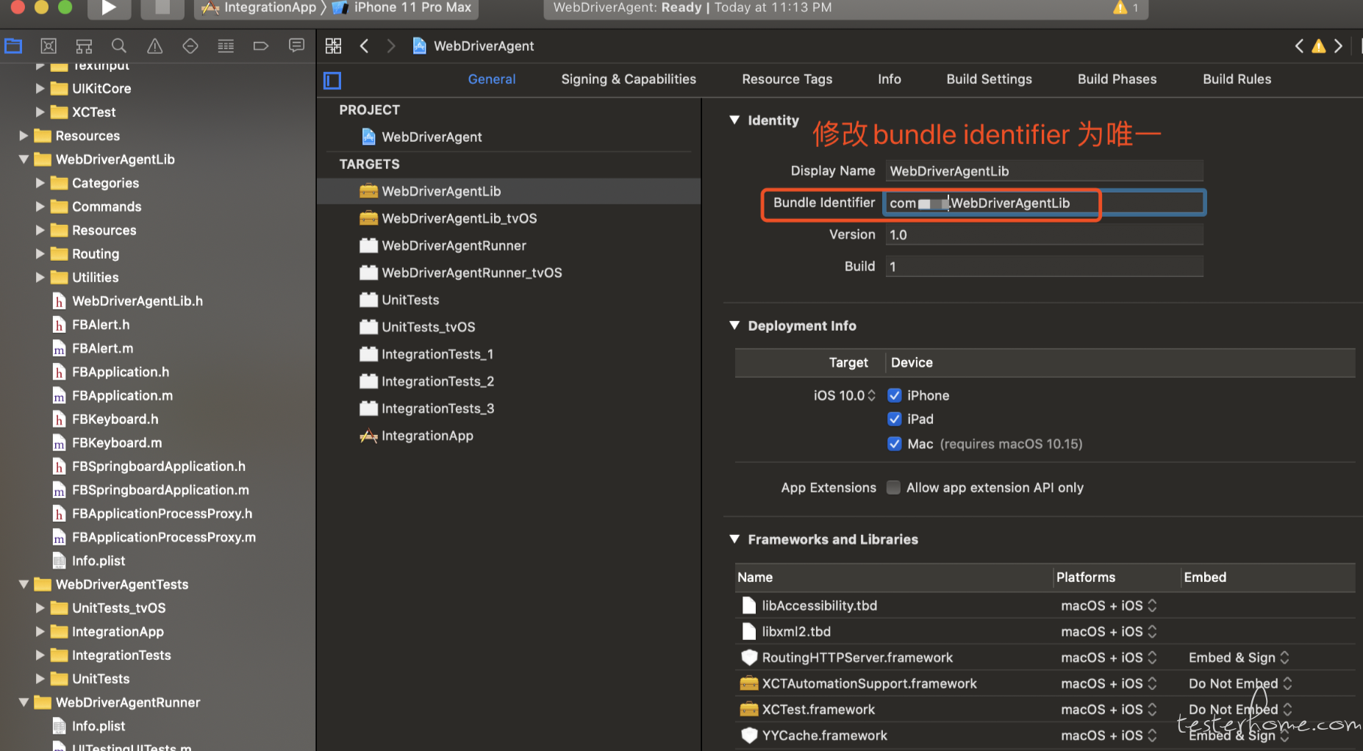Edit the Display Name field
The image size is (1363, 751).
click(1044, 171)
